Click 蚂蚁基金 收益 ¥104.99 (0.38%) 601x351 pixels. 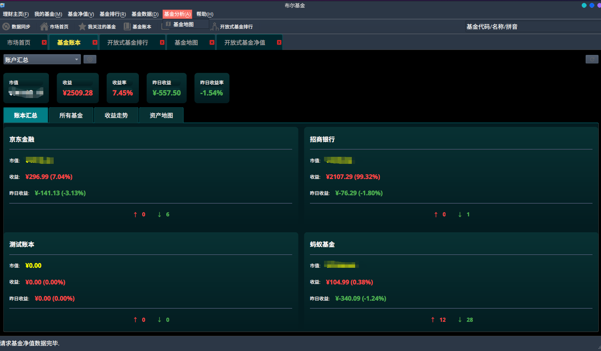(x=349, y=282)
